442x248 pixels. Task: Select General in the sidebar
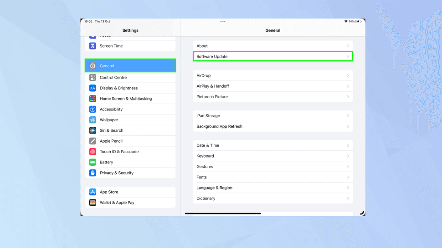[x=130, y=66]
